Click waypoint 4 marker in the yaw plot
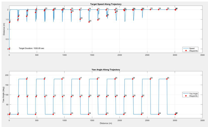Viewport: 208px width, 127px height. (x=18, y=96)
